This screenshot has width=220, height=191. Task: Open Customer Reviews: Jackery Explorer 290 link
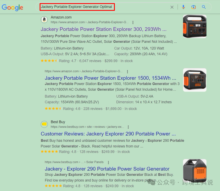tap(108, 134)
